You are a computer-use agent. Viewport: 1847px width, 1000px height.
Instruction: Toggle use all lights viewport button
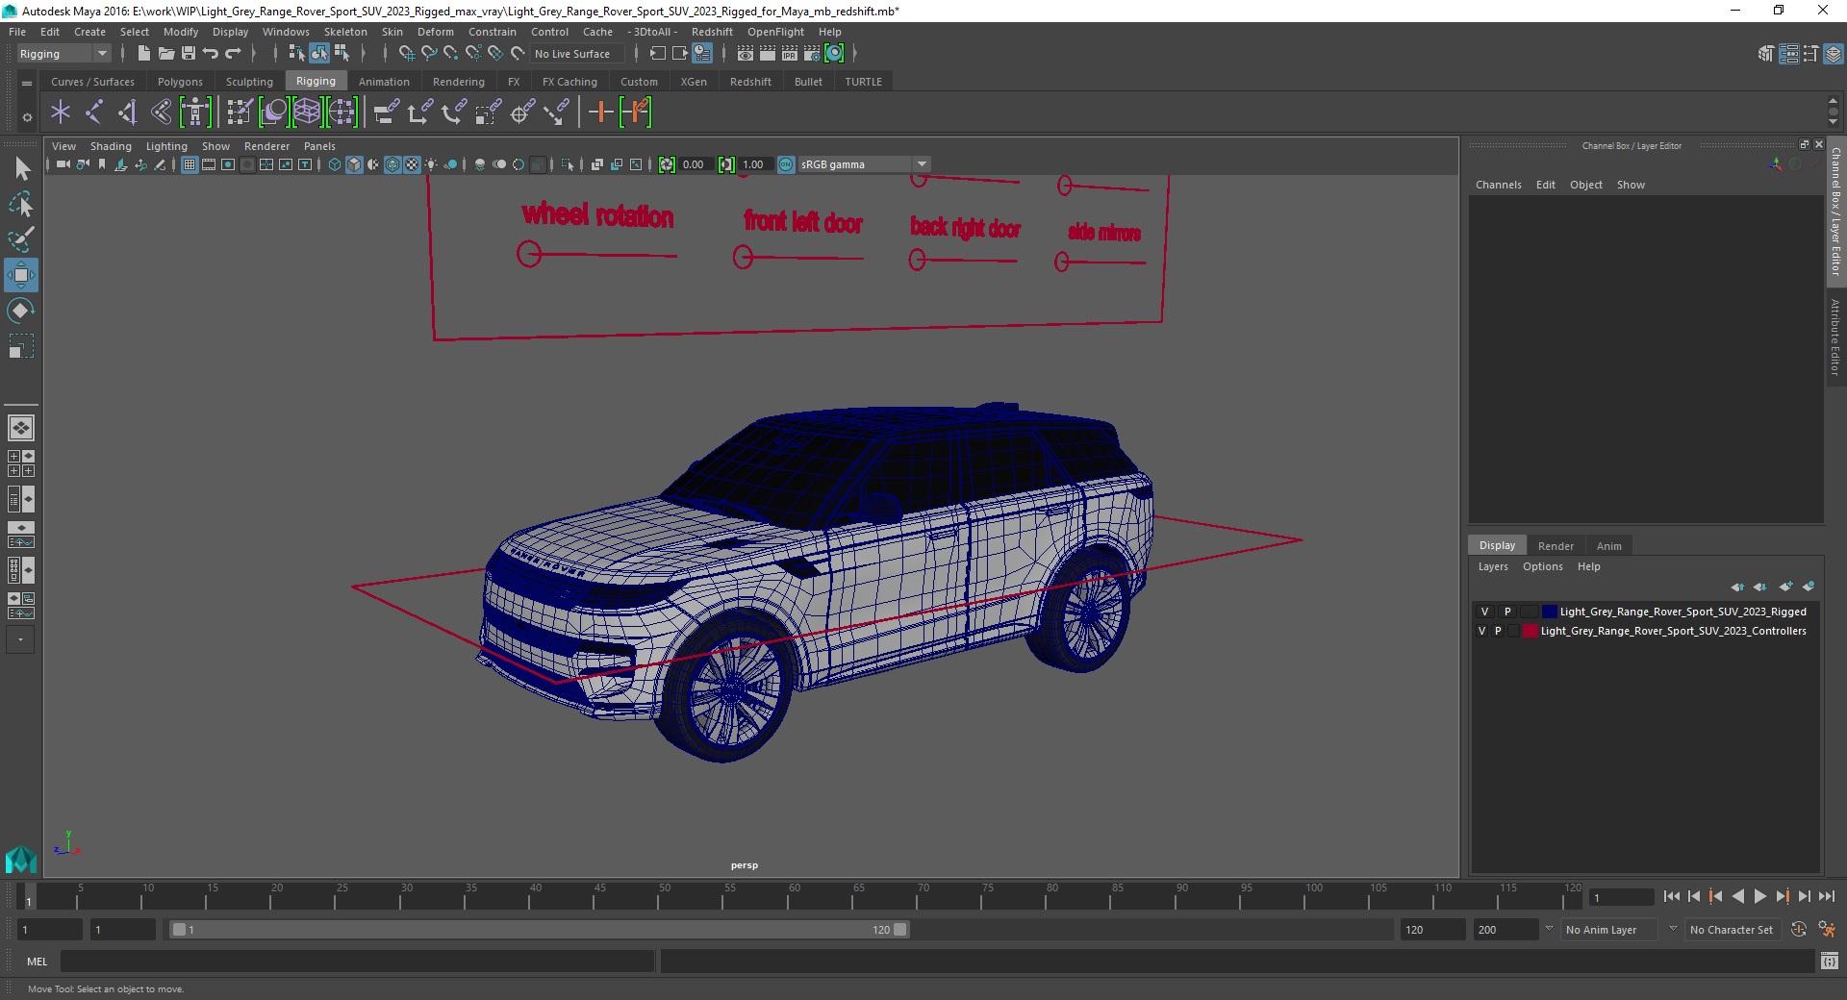pyautogui.click(x=431, y=164)
